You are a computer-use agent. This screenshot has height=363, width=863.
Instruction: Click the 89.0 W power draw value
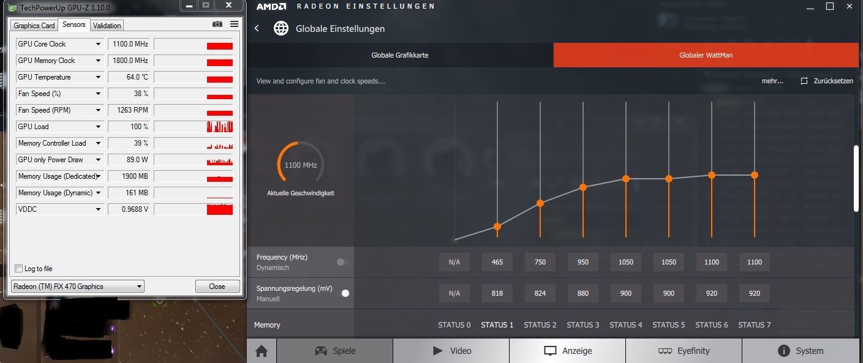pos(129,160)
